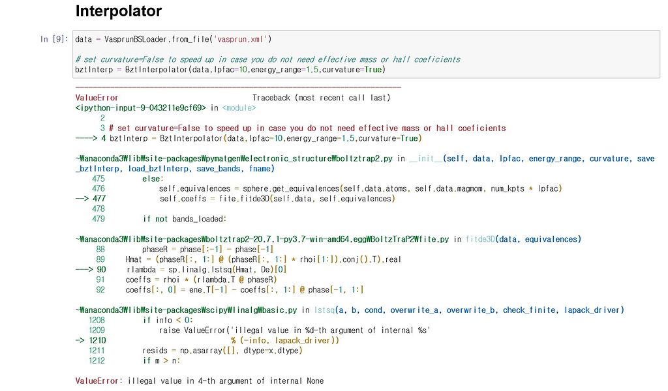Image resolution: width=668 pixels, height=391 pixels.
Task: Click the set curvature=False comment in cell
Action: [267, 59]
